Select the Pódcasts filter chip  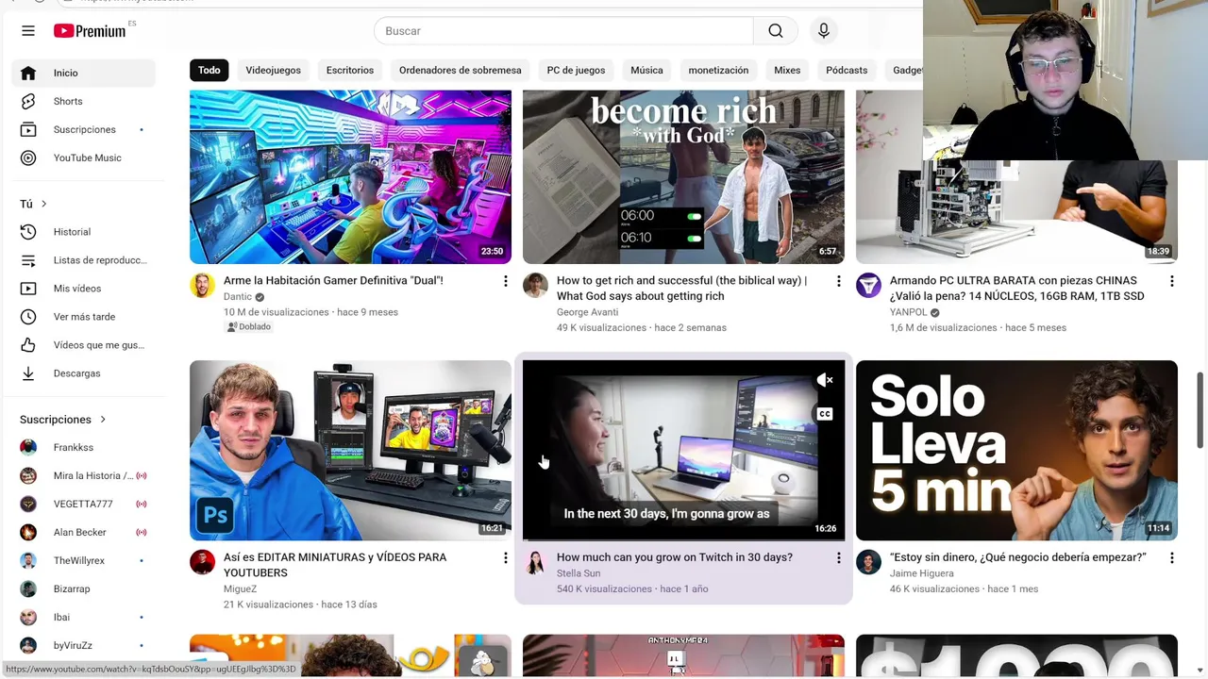(x=847, y=70)
